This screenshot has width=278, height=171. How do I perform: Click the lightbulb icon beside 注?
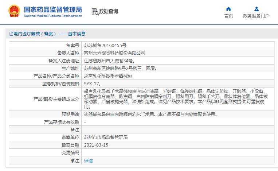73,160
